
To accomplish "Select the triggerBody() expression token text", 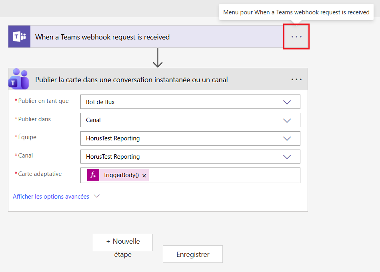I will point(121,175).
